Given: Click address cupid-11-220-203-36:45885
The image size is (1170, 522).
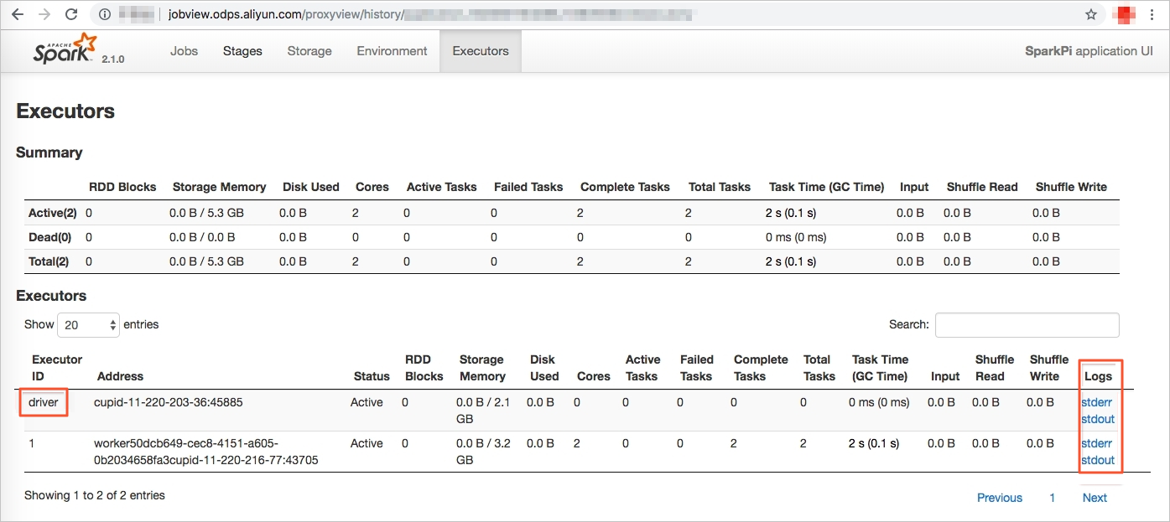Looking at the screenshot, I should point(168,402).
